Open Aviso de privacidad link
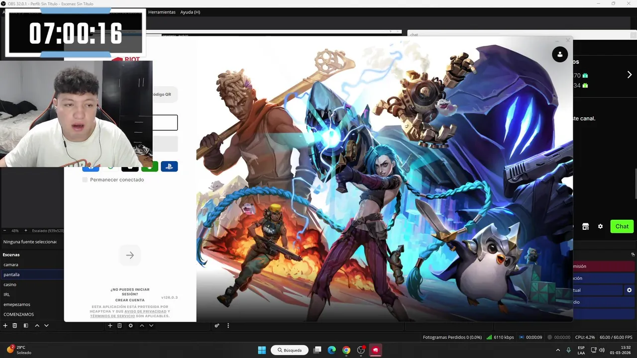Viewport: 637px width, 358px height. [x=145, y=311]
